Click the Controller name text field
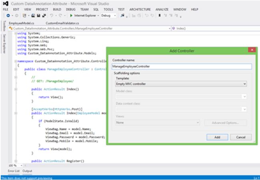This screenshot has width=260, height=180. [182, 67]
